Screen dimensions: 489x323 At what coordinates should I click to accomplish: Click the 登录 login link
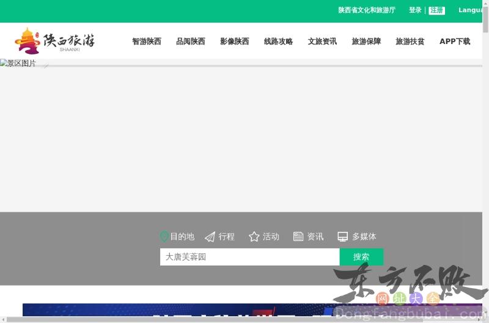coord(415,10)
